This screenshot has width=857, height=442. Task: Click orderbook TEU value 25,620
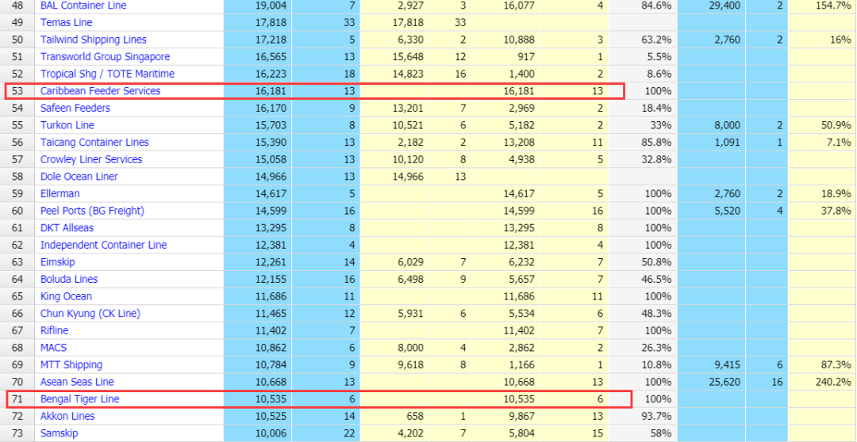724,382
